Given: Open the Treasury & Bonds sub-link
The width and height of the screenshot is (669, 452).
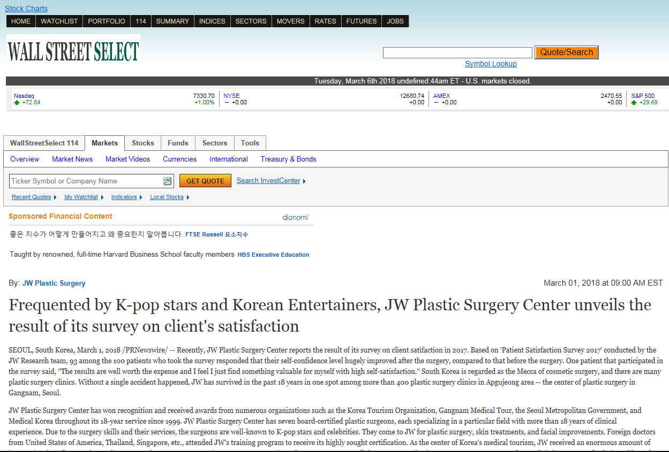Looking at the screenshot, I should 288,159.
